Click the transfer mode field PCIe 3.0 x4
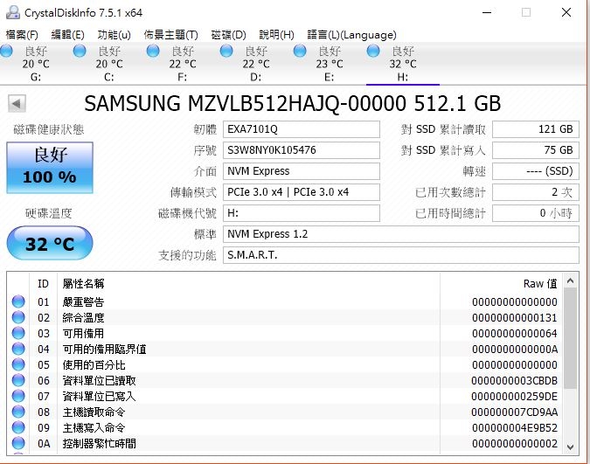Image resolution: width=590 pixels, height=464 pixels. point(302,192)
